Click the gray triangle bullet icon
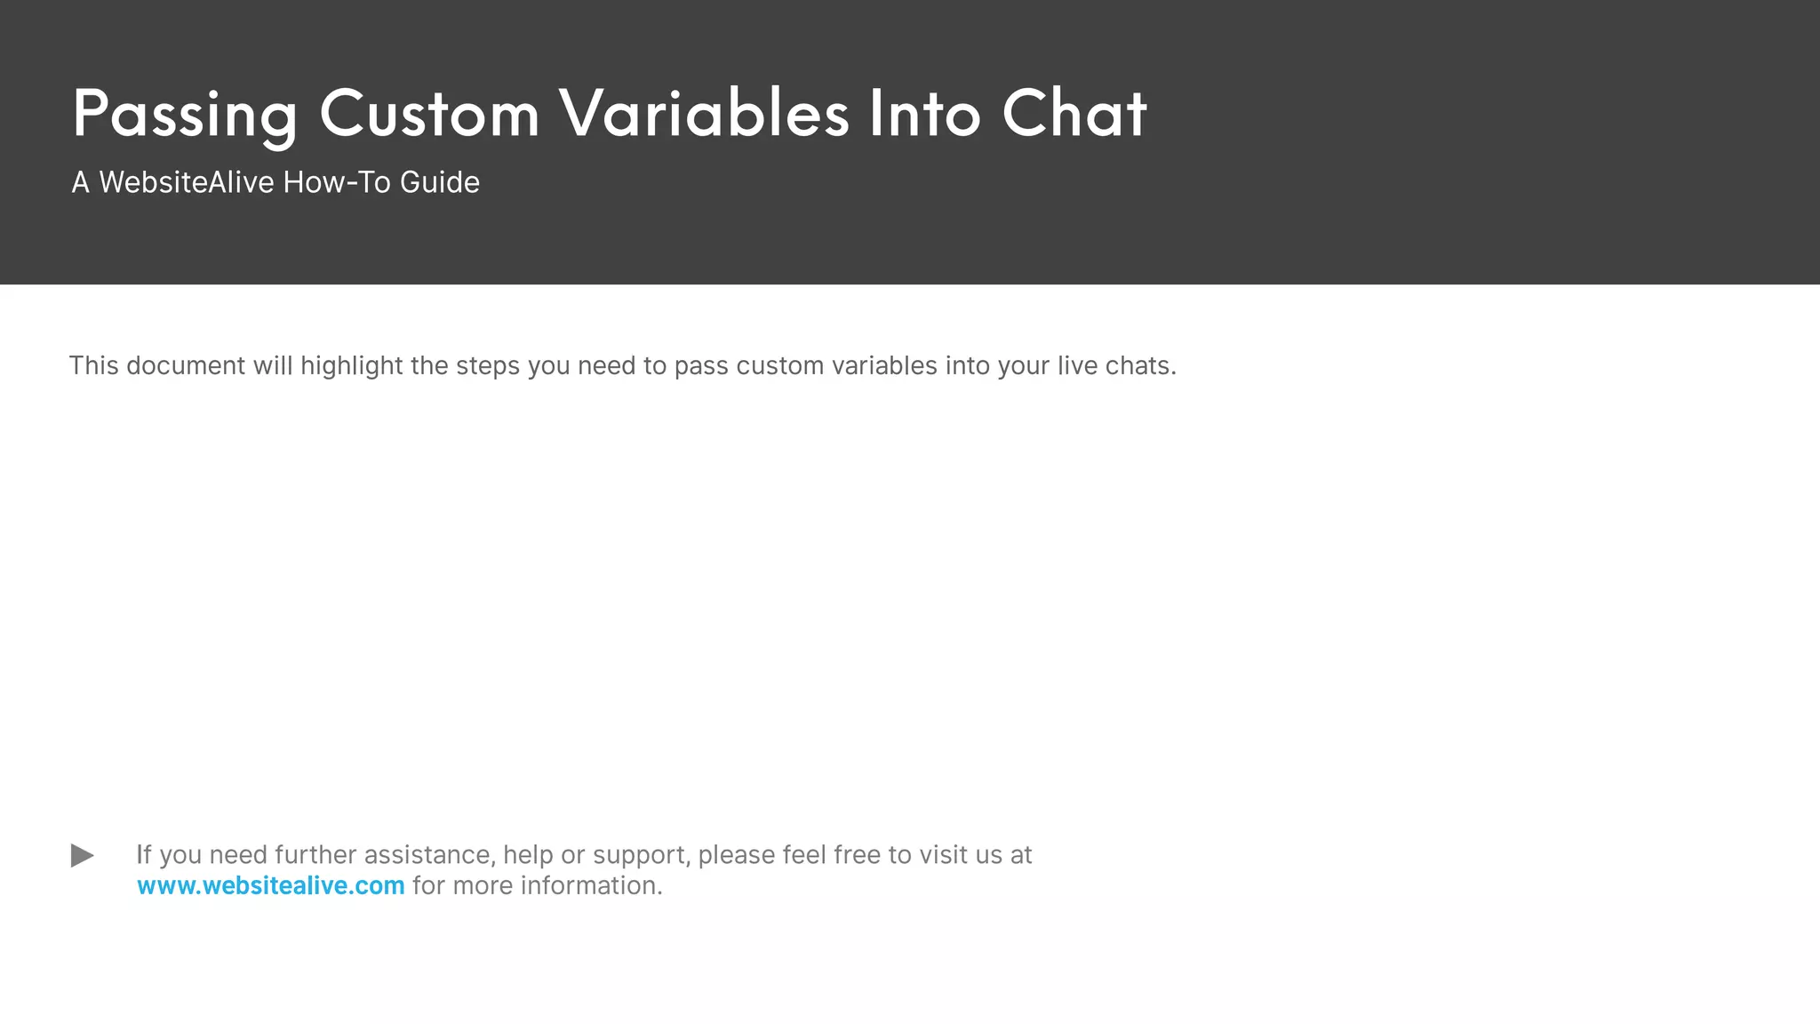 coord(83,856)
